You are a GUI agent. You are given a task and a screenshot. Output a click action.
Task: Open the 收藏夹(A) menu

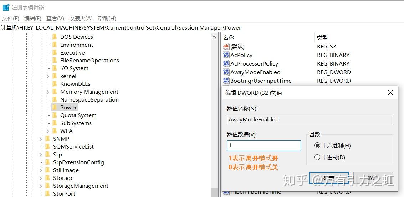[x=81, y=19]
